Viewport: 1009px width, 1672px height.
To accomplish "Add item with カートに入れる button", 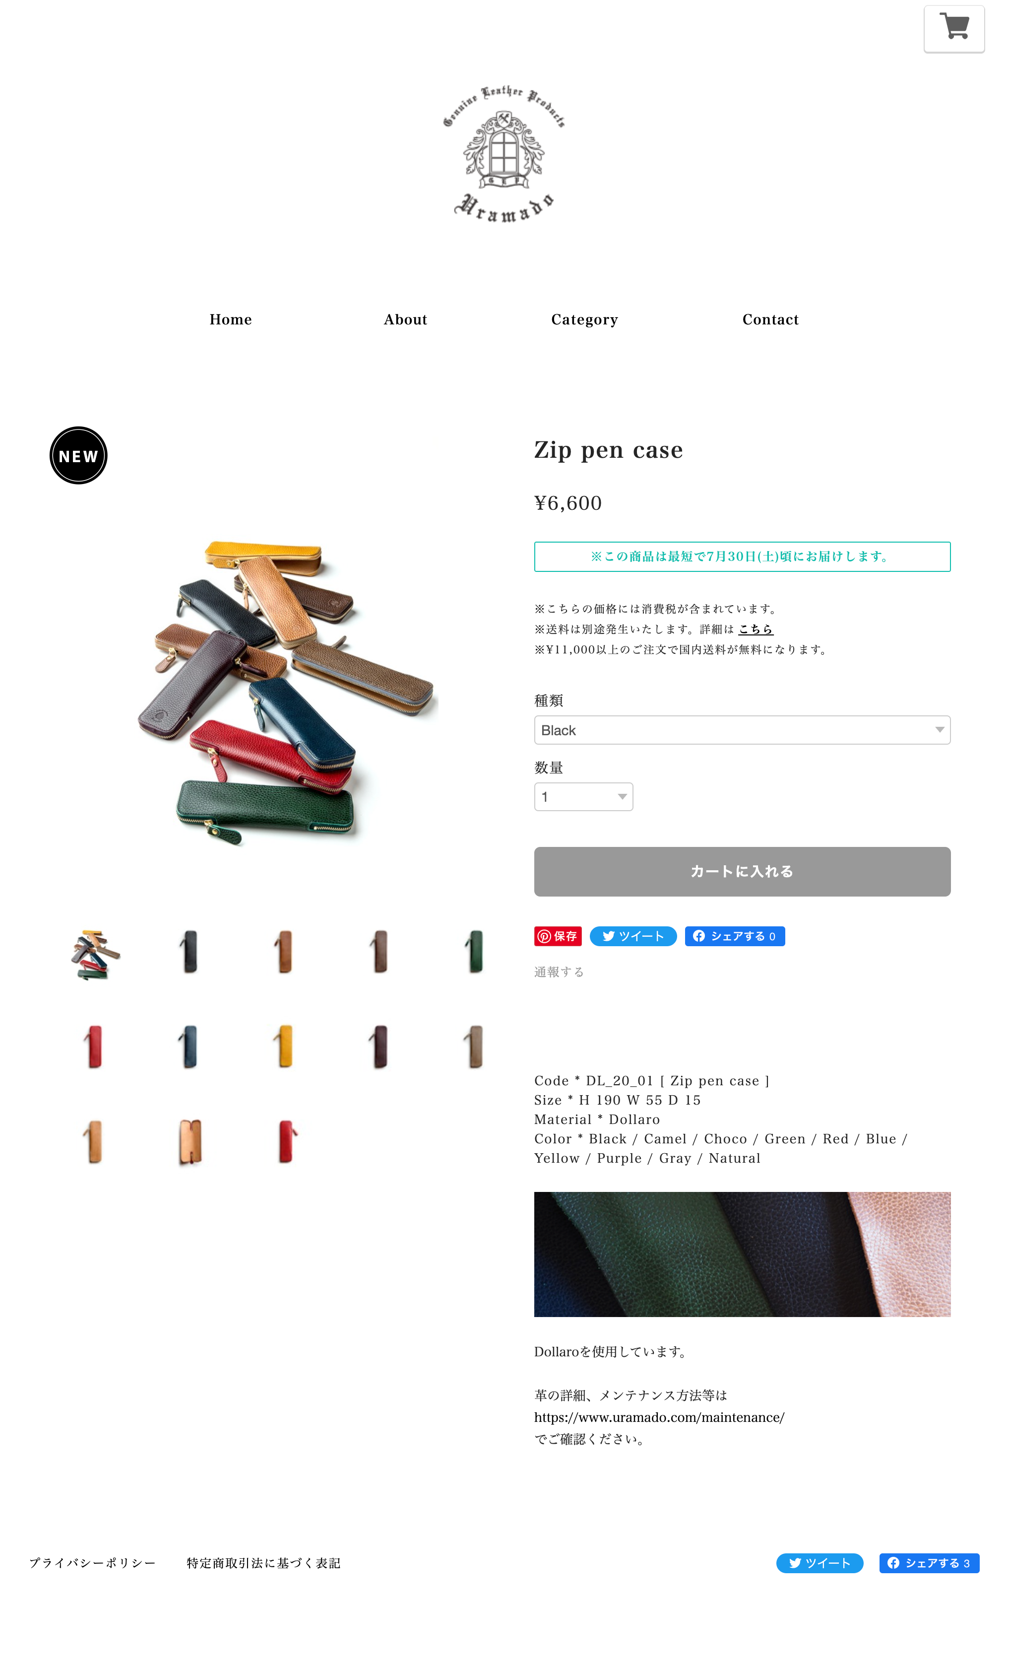I will (x=742, y=871).
